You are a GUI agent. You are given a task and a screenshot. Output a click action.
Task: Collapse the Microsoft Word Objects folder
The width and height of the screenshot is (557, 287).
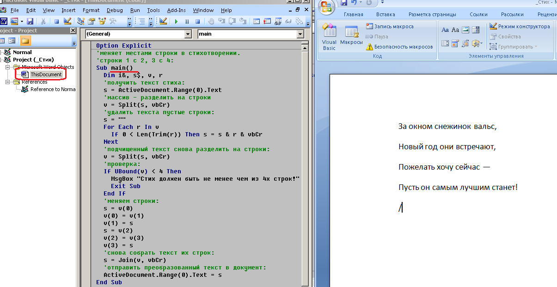(7, 67)
